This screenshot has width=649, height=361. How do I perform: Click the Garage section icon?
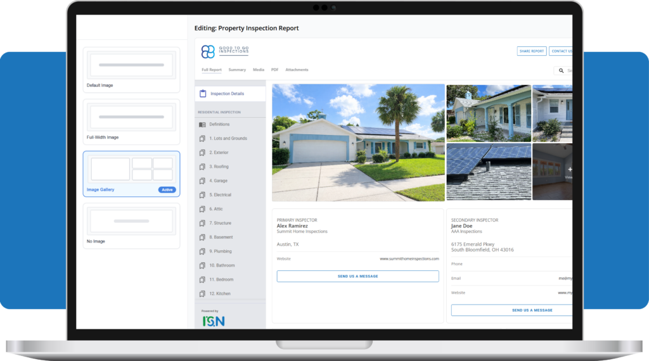click(202, 180)
